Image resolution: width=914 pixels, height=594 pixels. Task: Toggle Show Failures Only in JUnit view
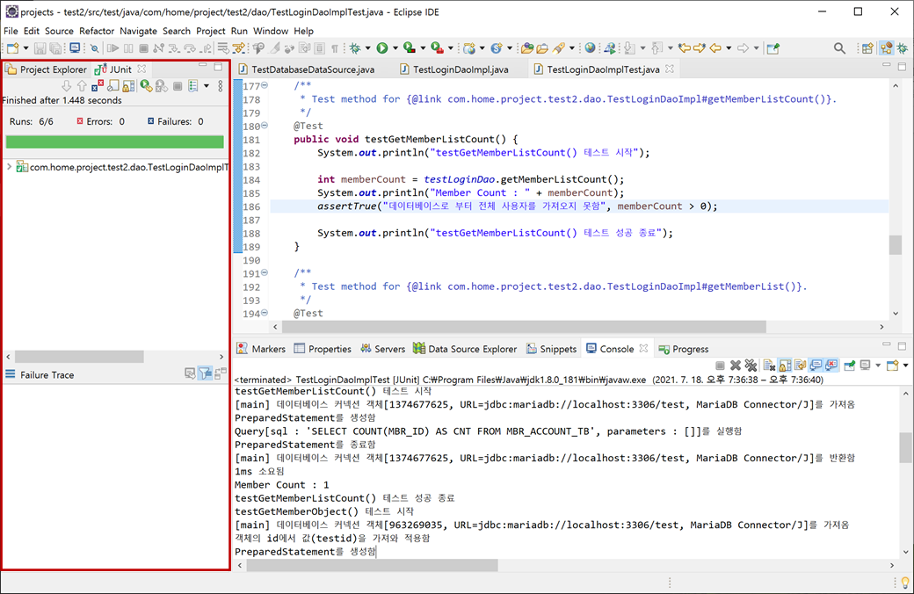click(98, 86)
